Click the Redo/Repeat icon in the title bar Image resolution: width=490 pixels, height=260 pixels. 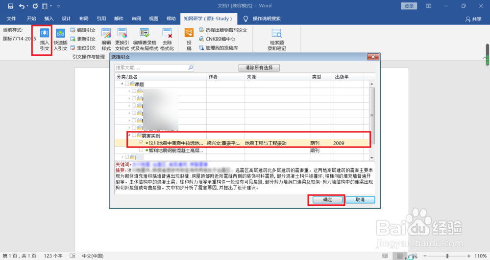pyautogui.click(x=35, y=6)
